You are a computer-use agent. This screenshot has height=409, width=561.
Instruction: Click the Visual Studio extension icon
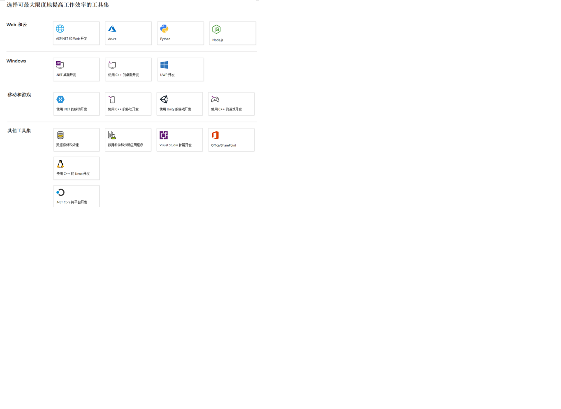coord(164,135)
